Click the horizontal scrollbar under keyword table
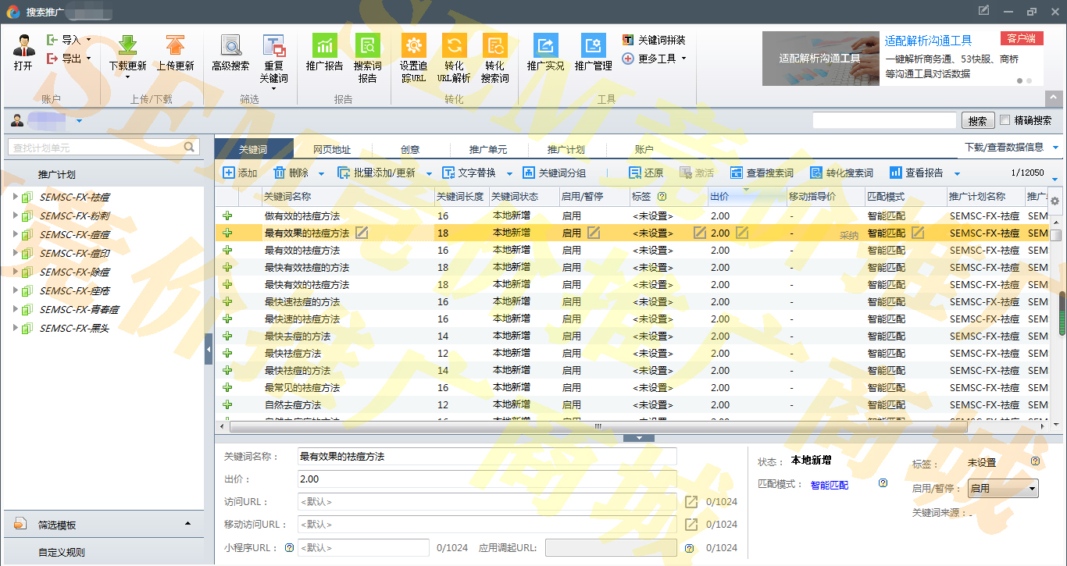Image resolution: width=1067 pixels, height=566 pixels. click(594, 426)
